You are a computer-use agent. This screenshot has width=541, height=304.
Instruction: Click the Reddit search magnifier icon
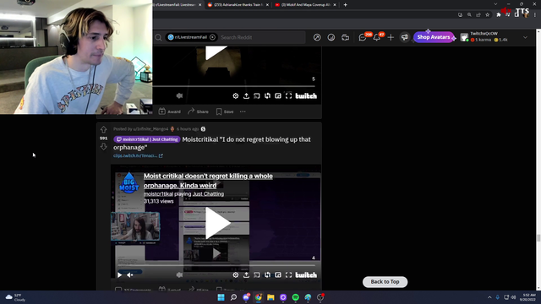point(158,37)
